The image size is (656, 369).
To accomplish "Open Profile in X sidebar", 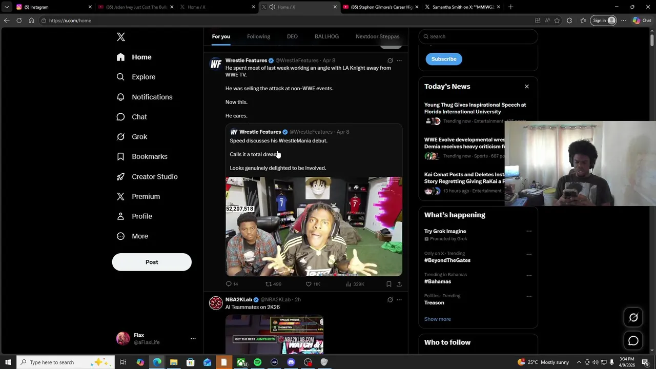I will [x=135, y=216].
